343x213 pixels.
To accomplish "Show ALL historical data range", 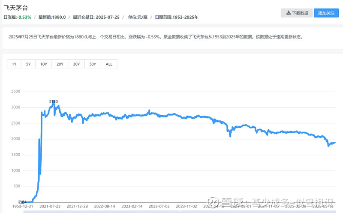I will [x=109, y=64].
